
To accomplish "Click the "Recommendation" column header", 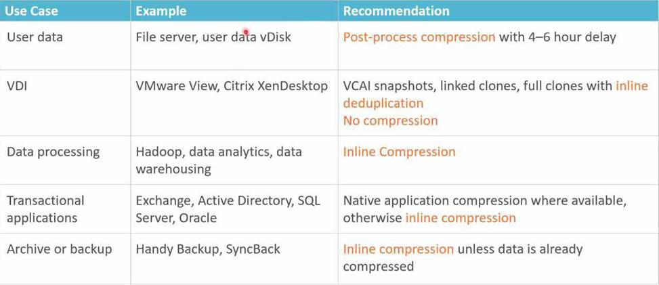I will (396, 11).
